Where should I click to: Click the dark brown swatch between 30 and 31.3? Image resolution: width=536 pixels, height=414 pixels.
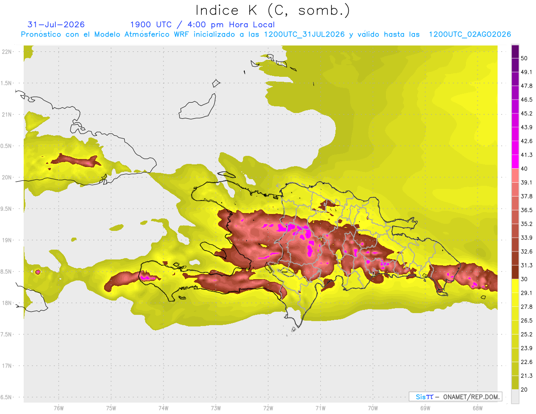pos(515,272)
